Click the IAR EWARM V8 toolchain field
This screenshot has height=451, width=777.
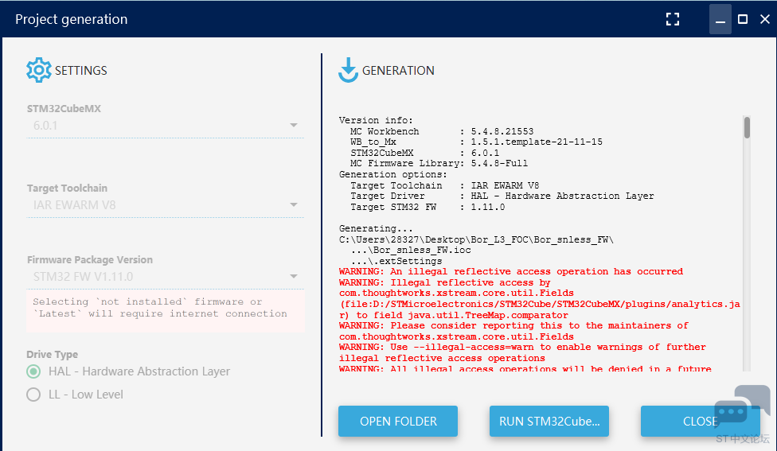click(165, 205)
